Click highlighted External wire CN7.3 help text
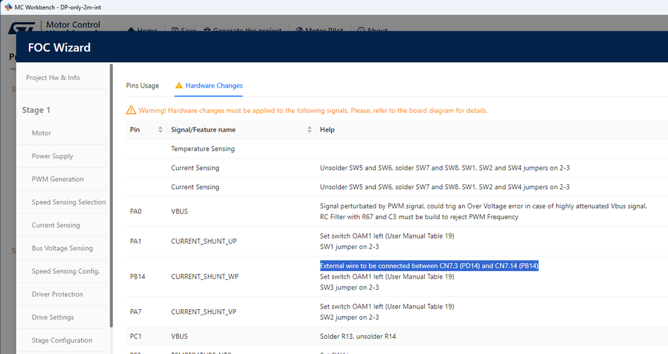Viewport: 668px width, 354px height. 429,266
